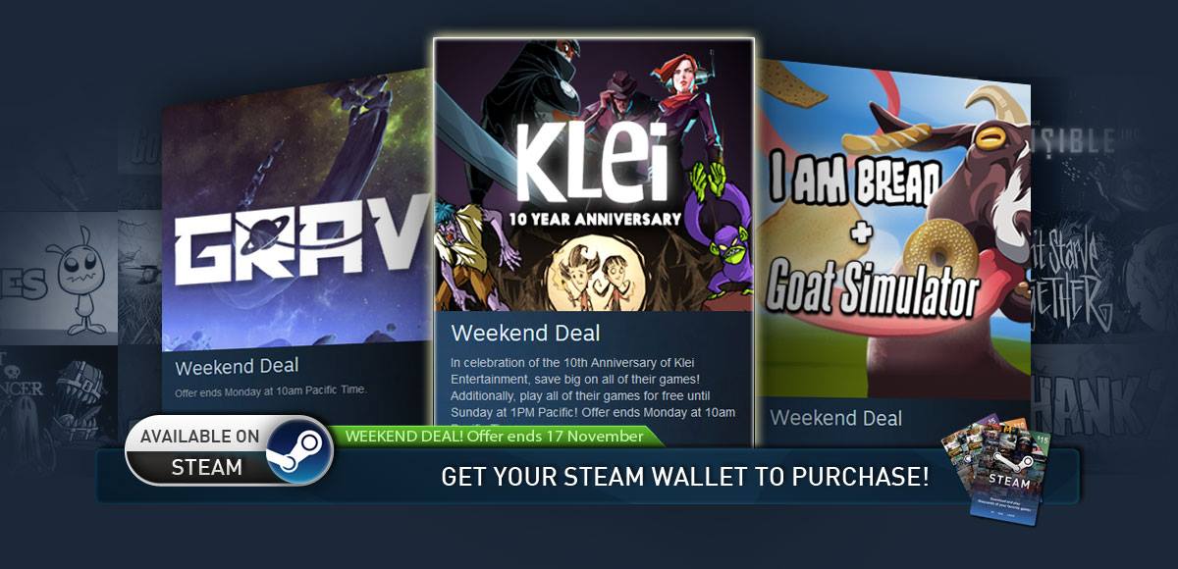Click Get Your Steam Wallet to Purchase banner
The image size is (1178, 569).
685,478
